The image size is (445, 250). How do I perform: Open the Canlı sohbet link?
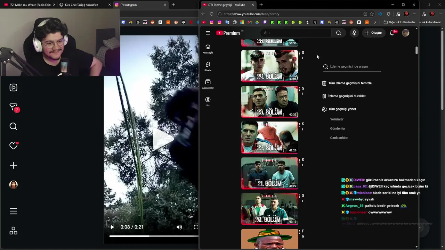[339, 138]
